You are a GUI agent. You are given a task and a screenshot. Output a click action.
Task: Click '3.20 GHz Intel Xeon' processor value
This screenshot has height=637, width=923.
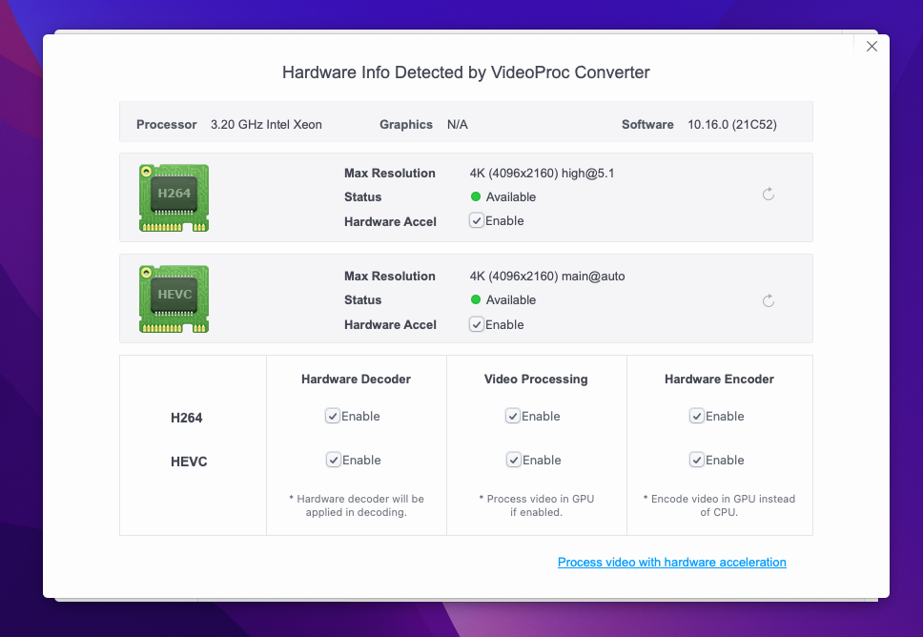coord(266,124)
